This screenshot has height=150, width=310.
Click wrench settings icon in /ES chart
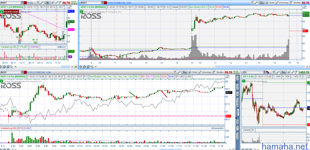(x=278, y=72)
